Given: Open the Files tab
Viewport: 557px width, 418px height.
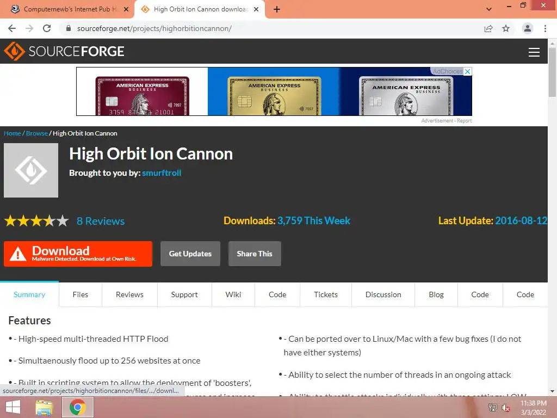Looking at the screenshot, I should [81, 294].
